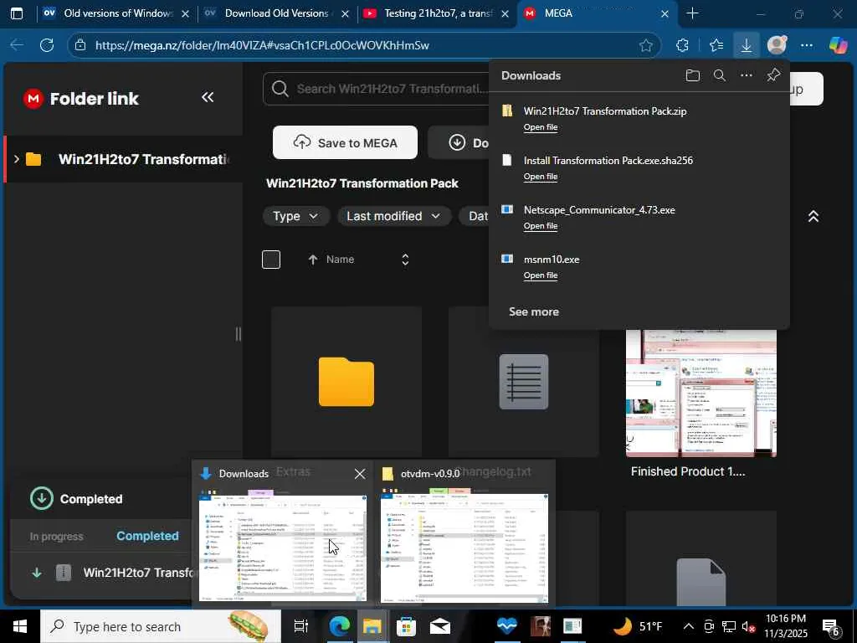This screenshot has width=857, height=643.
Task: Refresh the MEGA page
Action: tap(47, 45)
